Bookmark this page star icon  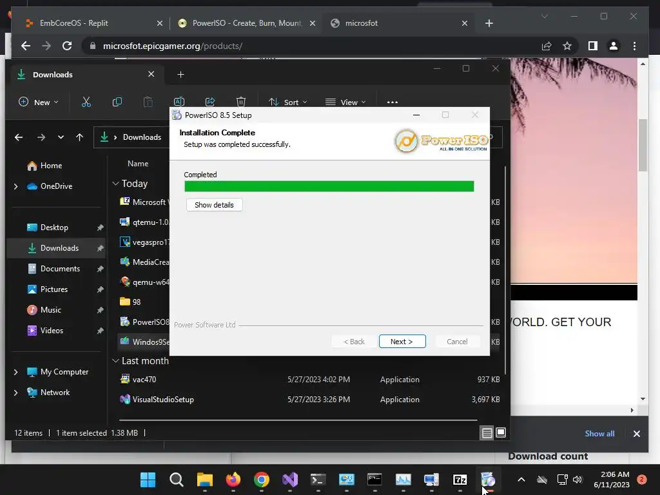click(x=567, y=46)
